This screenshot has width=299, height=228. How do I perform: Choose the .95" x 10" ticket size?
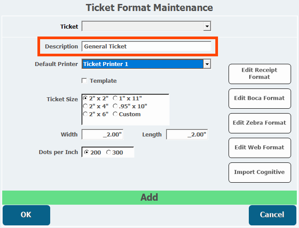pos(115,106)
